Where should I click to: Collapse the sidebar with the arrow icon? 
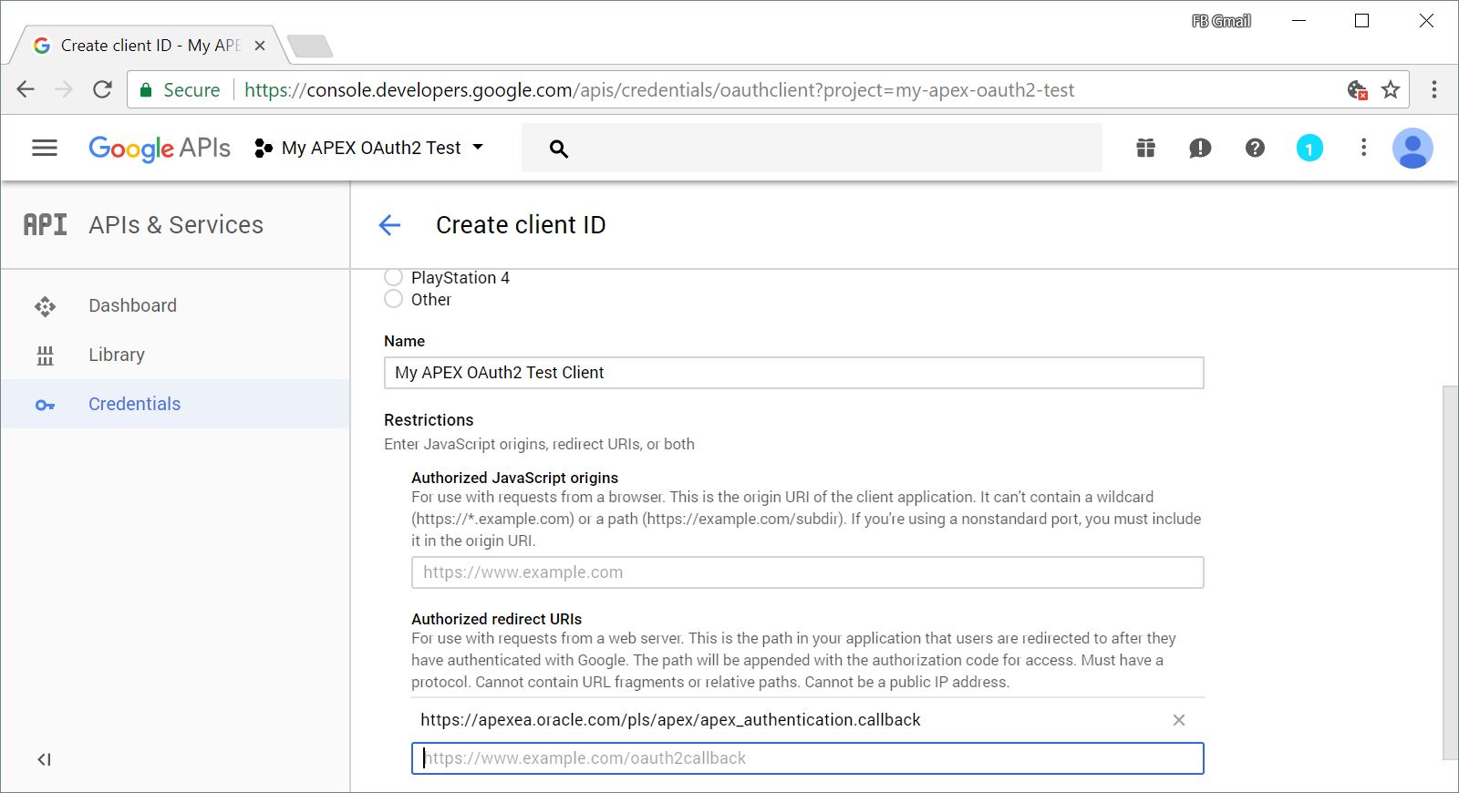[44, 759]
